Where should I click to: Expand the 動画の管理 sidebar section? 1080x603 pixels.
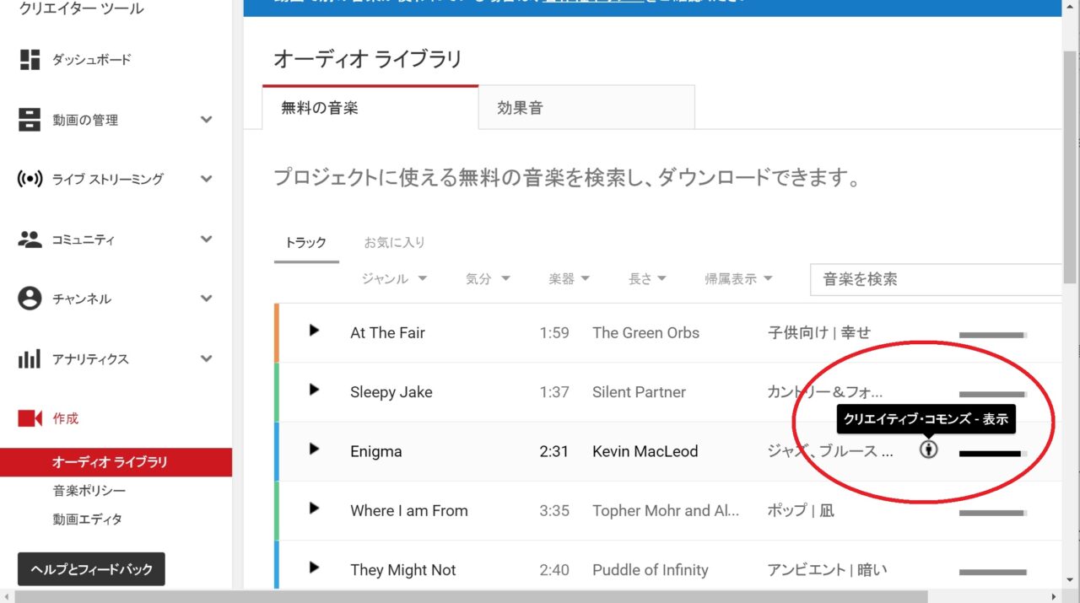[206, 120]
